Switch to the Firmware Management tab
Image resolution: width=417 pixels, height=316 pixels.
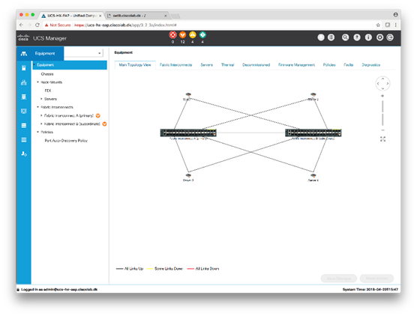(296, 65)
